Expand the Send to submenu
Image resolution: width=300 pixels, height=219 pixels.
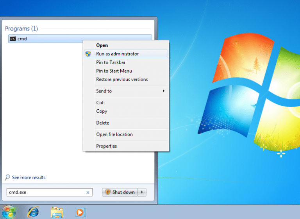click(126, 91)
